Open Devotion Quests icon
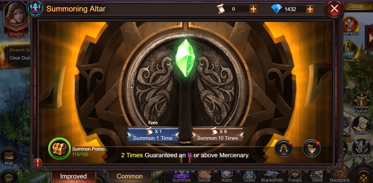Viewport: 373px width, 183px height. click(361, 103)
